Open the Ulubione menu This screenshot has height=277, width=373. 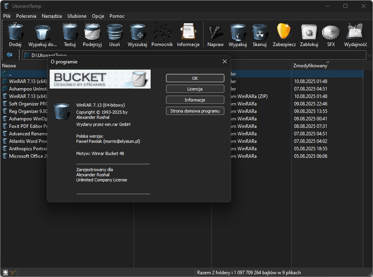coord(77,16)
